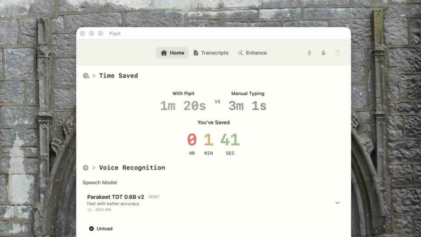Unload the Parakeet speech model

(x=100, y=228)
